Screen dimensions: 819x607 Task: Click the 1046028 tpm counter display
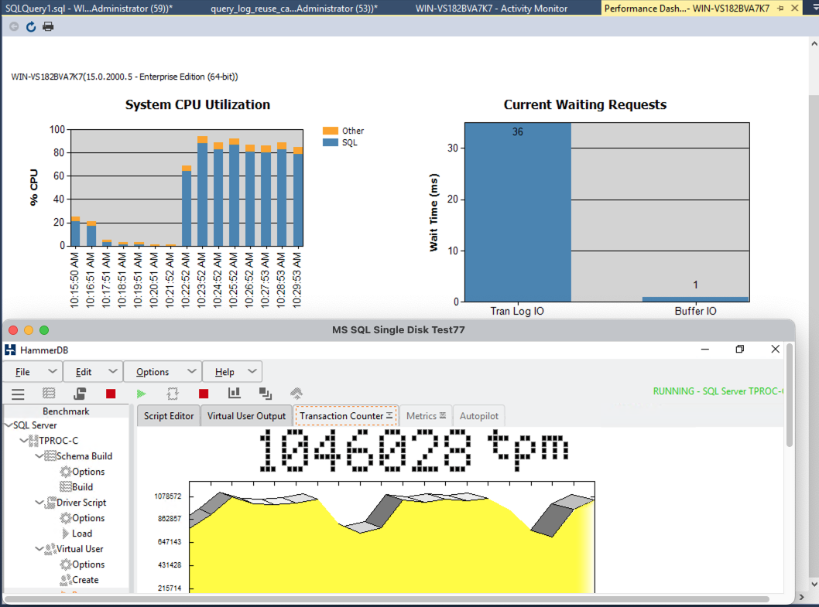(413, 451)
